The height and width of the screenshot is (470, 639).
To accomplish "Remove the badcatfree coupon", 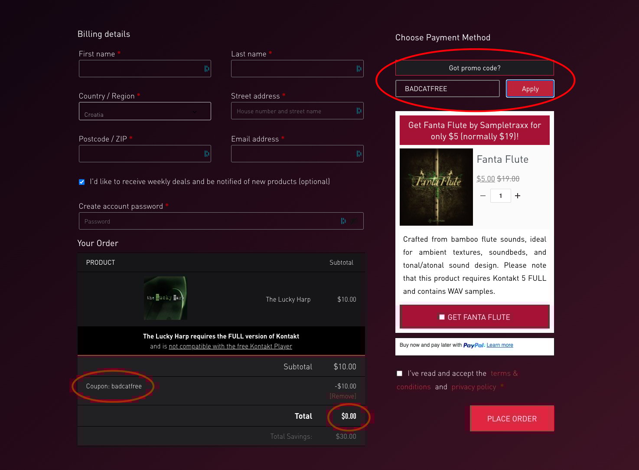I will point(343,396).
